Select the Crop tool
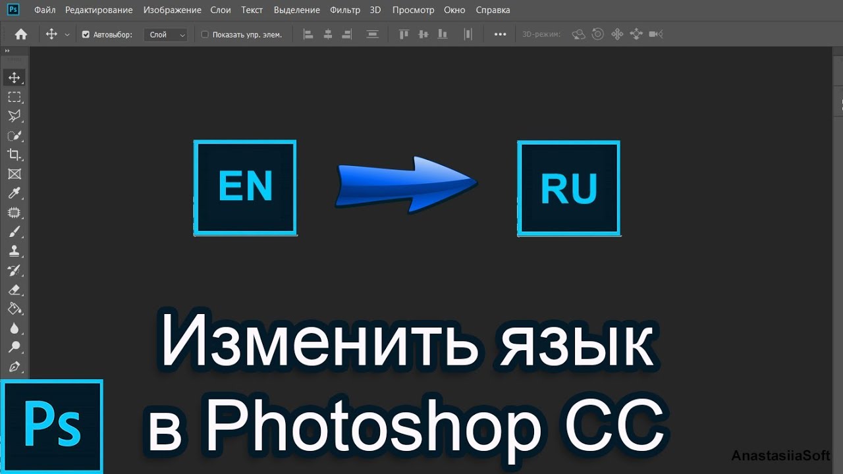Screen dimensions: 843x474 14,155
